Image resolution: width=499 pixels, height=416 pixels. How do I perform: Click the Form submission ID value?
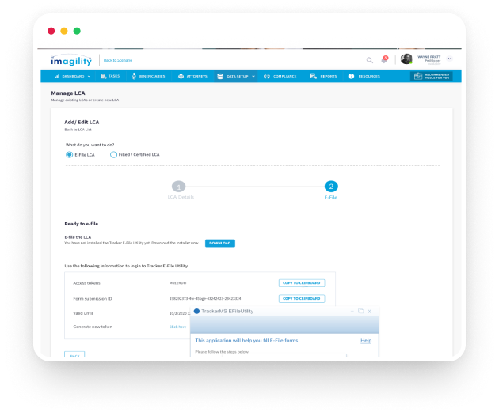[205, 298]
